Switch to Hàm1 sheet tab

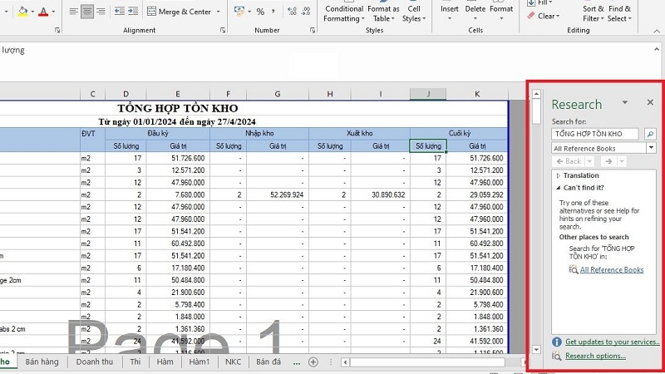tap(199, 362)
